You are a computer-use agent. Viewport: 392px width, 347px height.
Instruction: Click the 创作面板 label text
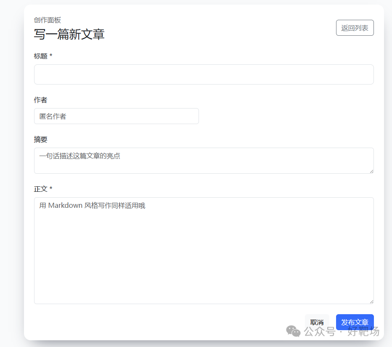[x=47, y=20]
